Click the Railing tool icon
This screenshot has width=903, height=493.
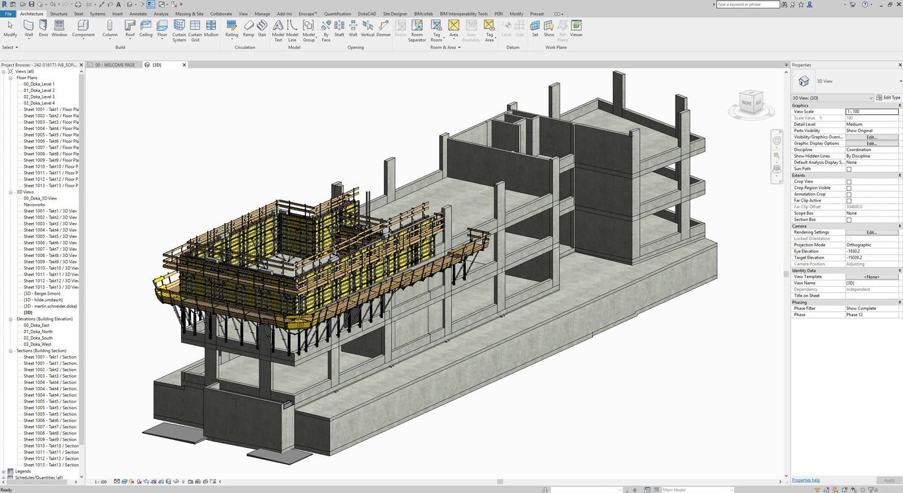coord(232,27)
